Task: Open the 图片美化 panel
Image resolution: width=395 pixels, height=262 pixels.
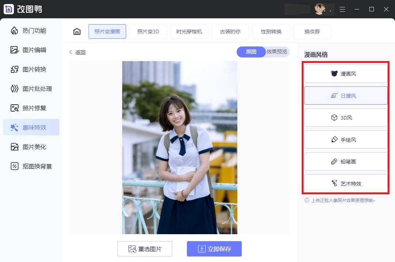Action: pos(31,147)
